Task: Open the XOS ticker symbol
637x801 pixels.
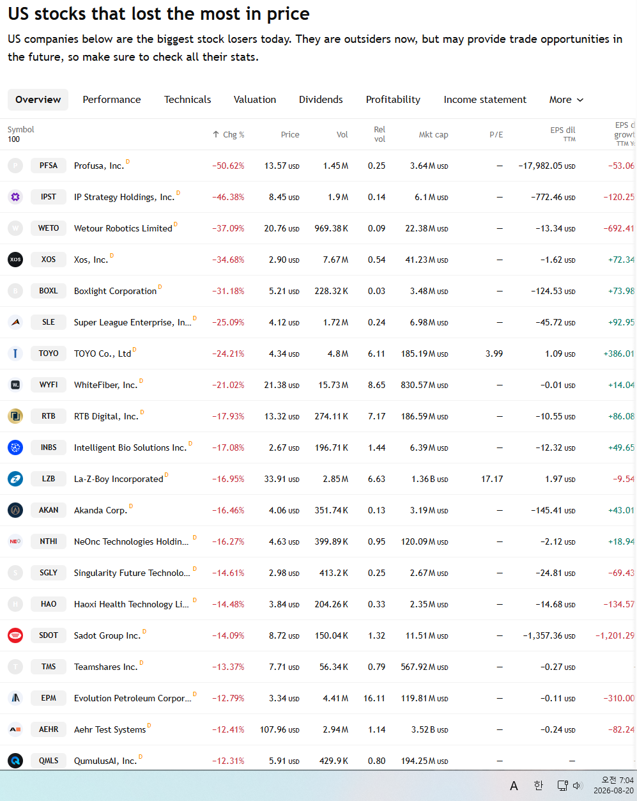Action: click(x=49, y=260)
